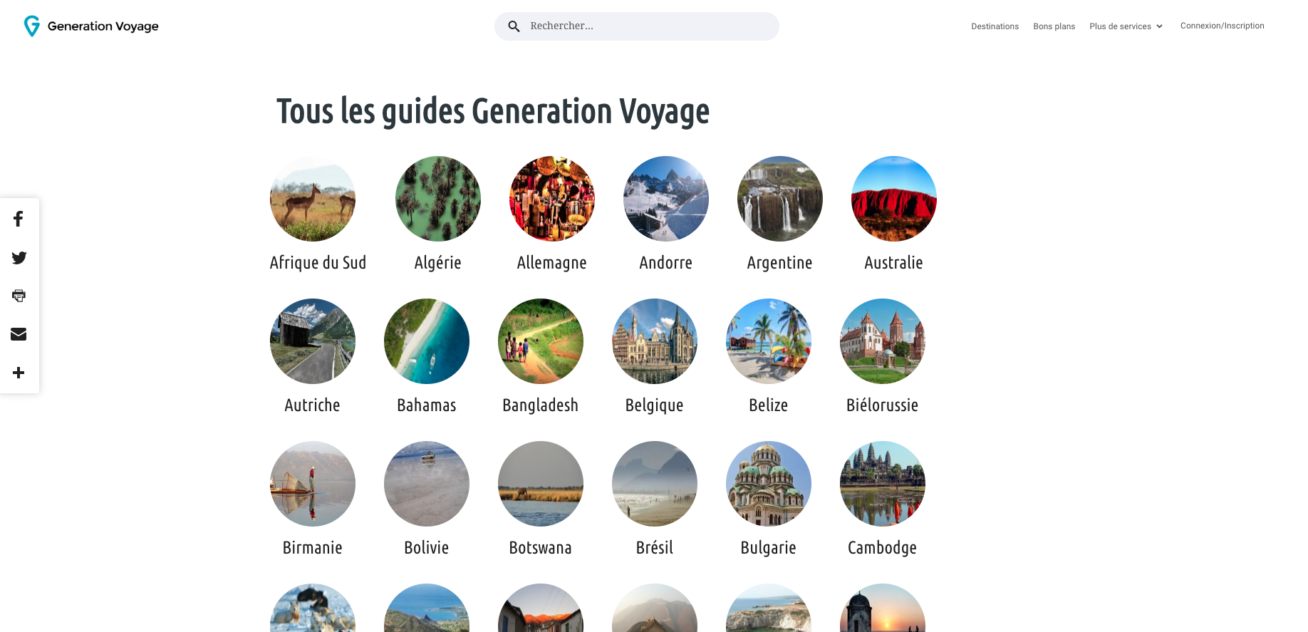
Task: Click the Australie text label
Action: pos(894,263)
